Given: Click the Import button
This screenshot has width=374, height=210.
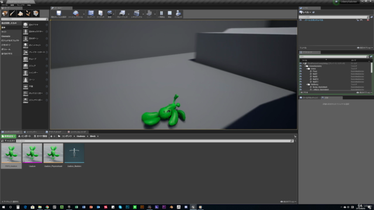Looking at the screenshot, I should point(25,136).
